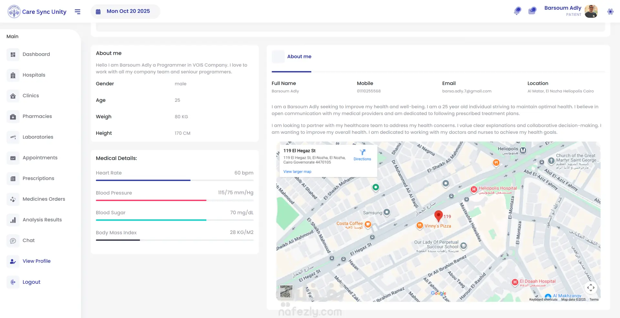Click the El Doaah Hospital marker

515,283
